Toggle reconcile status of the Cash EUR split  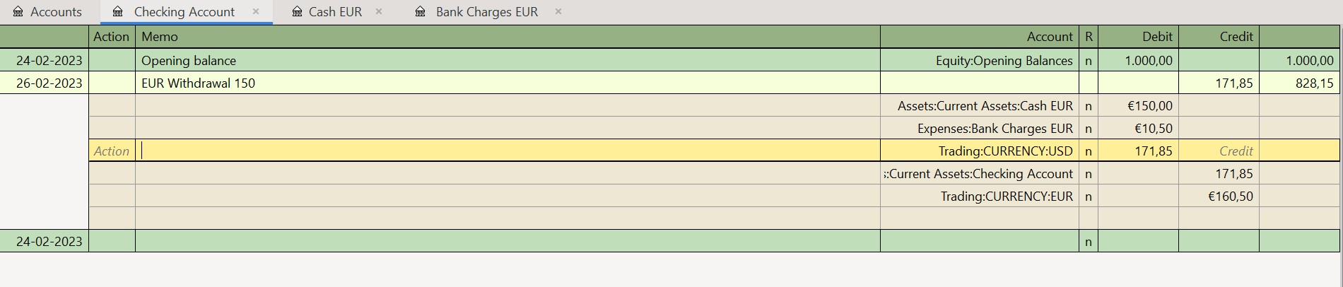click(x=1088, y=106)
